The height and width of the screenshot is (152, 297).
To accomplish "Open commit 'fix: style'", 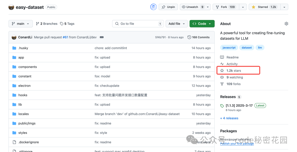I will click(x=101, y=133).
